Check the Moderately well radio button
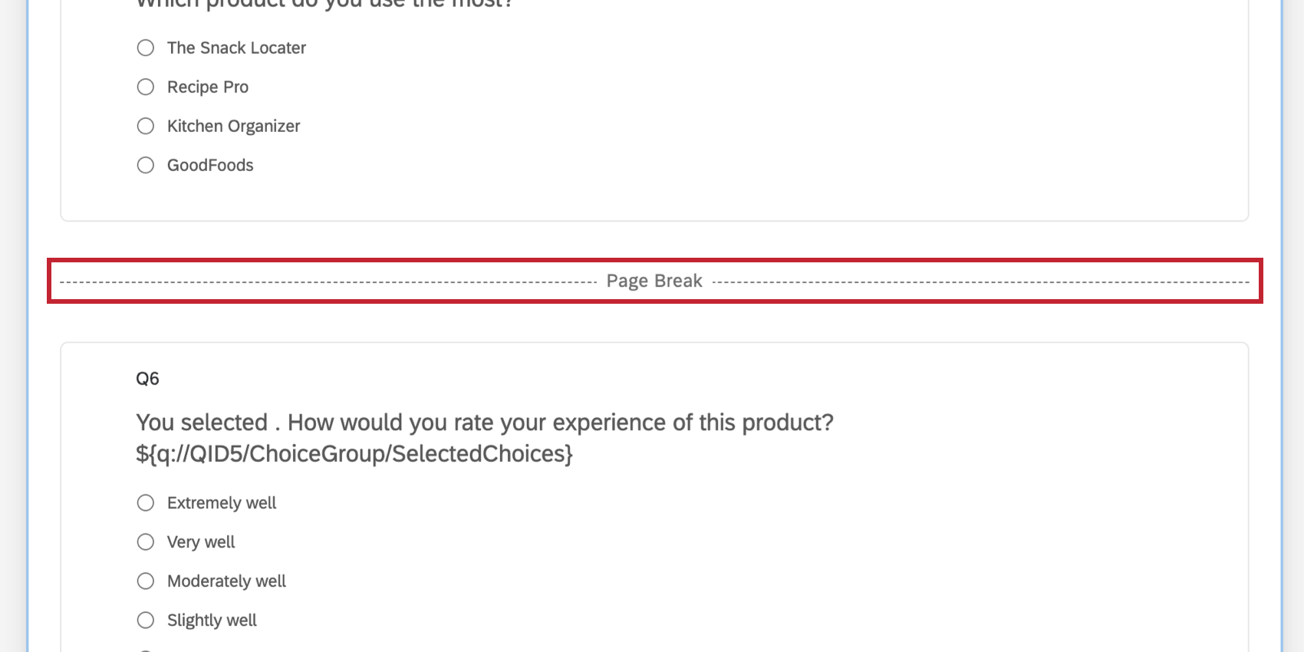 (146, 581)
